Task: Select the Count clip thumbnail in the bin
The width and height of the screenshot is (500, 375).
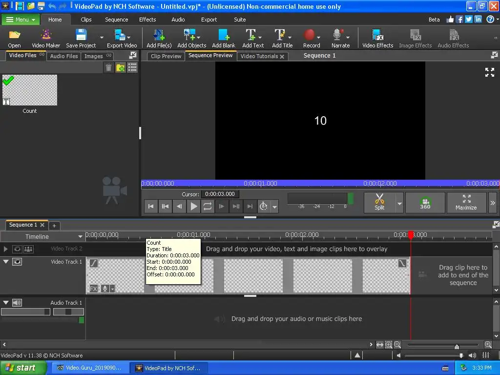Action: click(x=30, y=90)
